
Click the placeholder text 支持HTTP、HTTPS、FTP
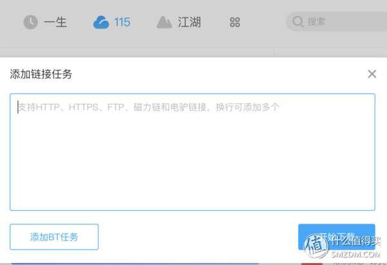coord(71,107)
